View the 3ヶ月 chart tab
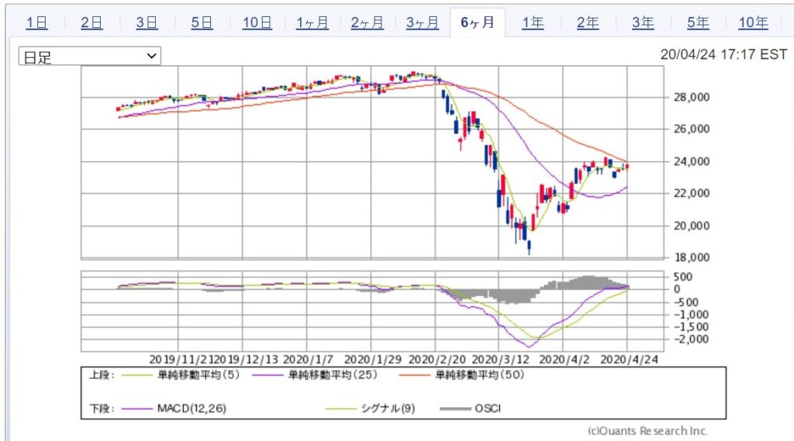794x441 pixels. coord(422,22)
